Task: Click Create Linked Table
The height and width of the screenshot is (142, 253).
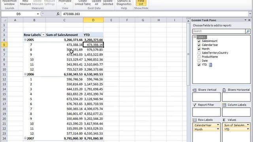Action: 83,3
